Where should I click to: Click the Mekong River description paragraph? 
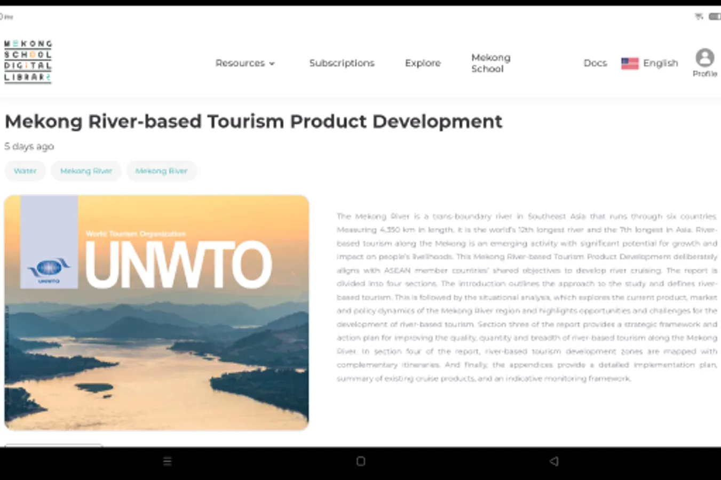click(x=527, y=297)
